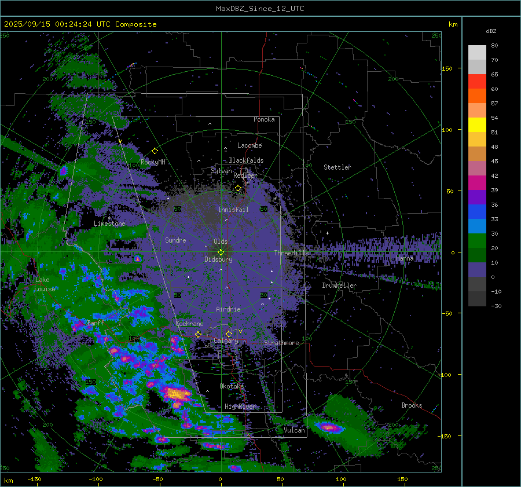The width and height of the screenshot is (521, 487).
Task: Click the Banff label
Action: [x=96, y=323]
